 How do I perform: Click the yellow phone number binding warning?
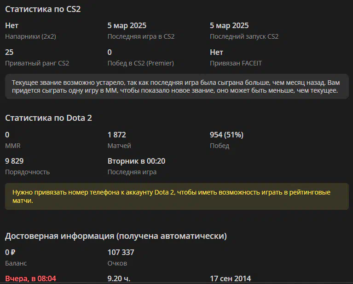click(x=176, y=196)
